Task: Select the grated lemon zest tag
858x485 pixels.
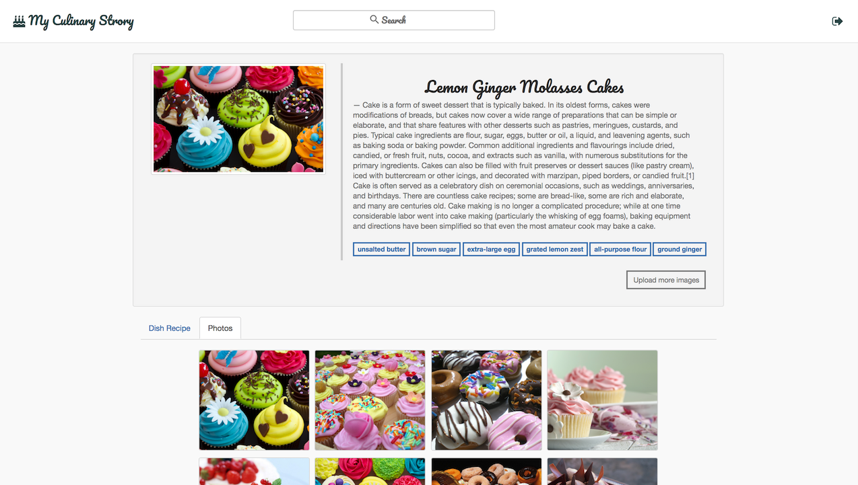Action: click(x=555, y=249)
